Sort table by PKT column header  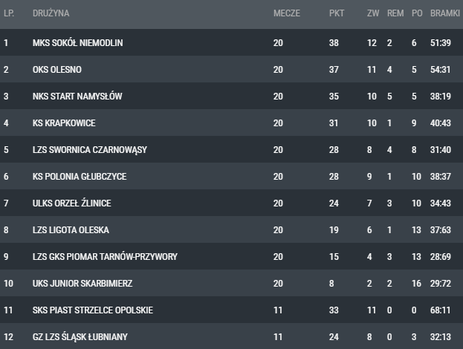click(337, 13)
